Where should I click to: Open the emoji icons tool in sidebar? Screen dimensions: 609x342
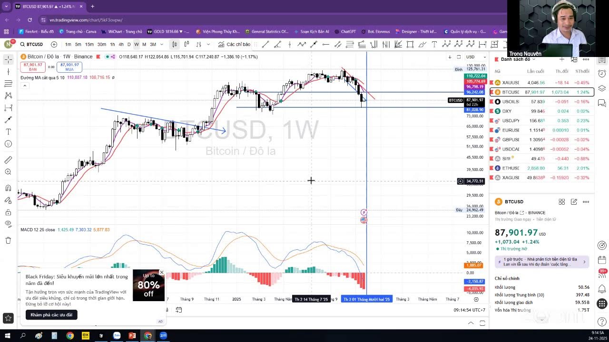tap(8, 144)
